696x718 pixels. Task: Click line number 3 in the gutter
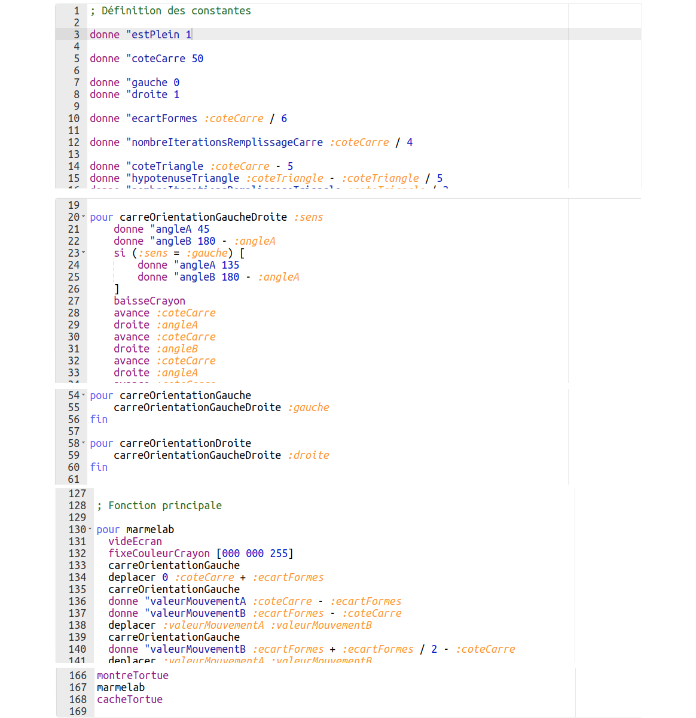click(x=76, y=35)
